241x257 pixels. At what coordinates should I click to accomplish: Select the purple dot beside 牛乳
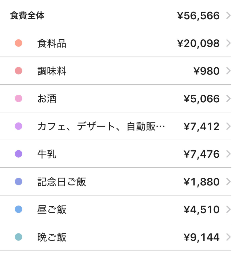(18, 154)
